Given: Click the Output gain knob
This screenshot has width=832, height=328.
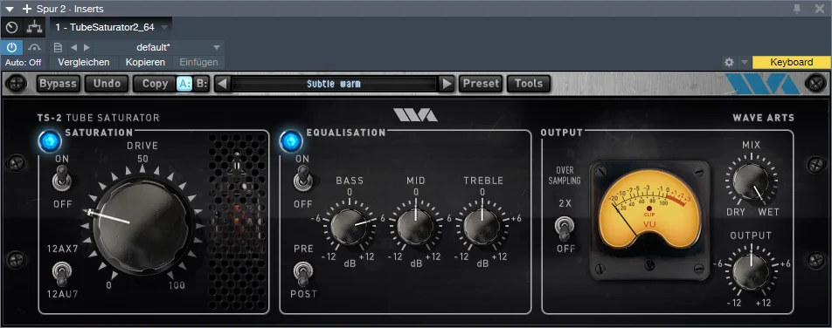Looking at the screenshot, I should pos(751,271).
